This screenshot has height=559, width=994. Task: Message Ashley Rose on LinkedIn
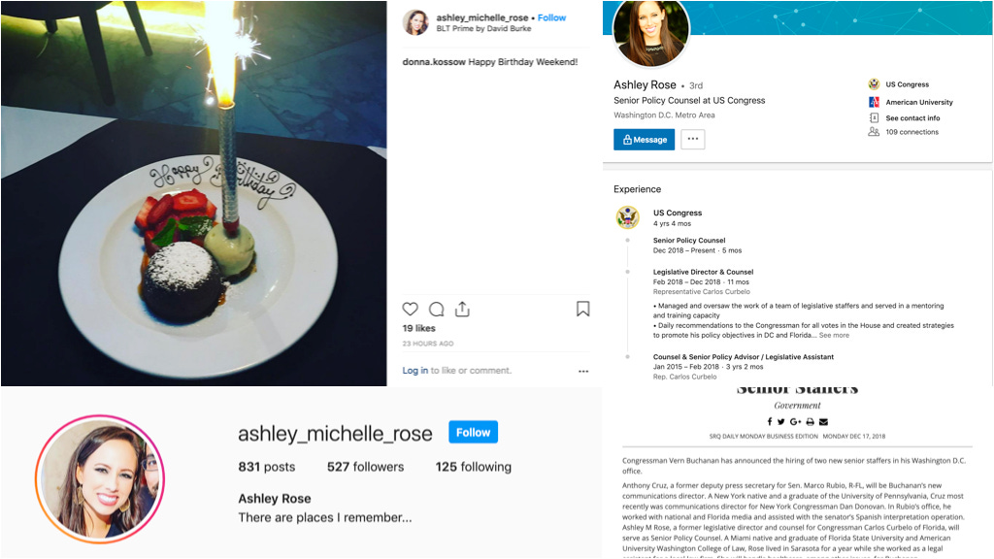(645, 140)
